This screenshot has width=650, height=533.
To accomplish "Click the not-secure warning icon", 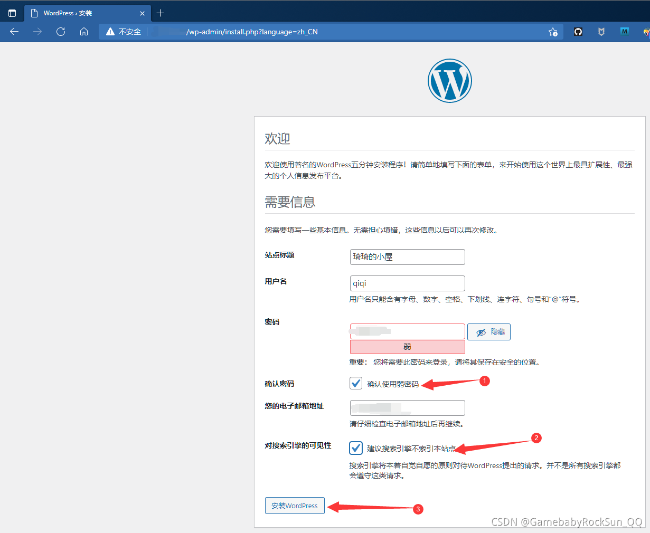I will point(110,32).
